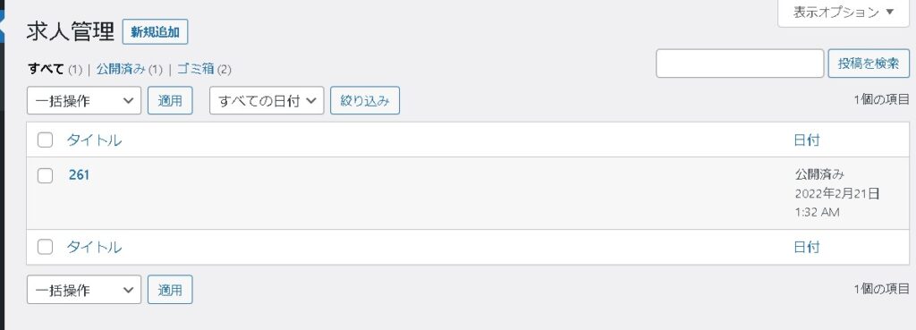Open the bottom 一括操作 dropdown

tap(84, 290)
